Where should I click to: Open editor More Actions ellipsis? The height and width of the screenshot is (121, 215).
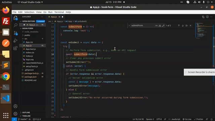(x=211, y=17)
